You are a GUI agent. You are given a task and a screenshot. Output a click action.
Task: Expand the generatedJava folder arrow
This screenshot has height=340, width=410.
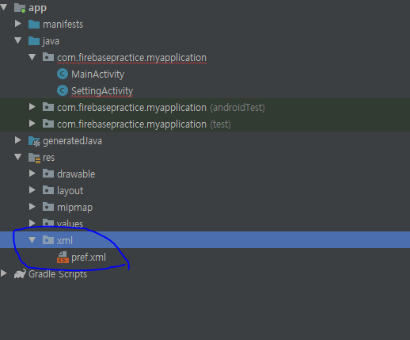point(18,140)
